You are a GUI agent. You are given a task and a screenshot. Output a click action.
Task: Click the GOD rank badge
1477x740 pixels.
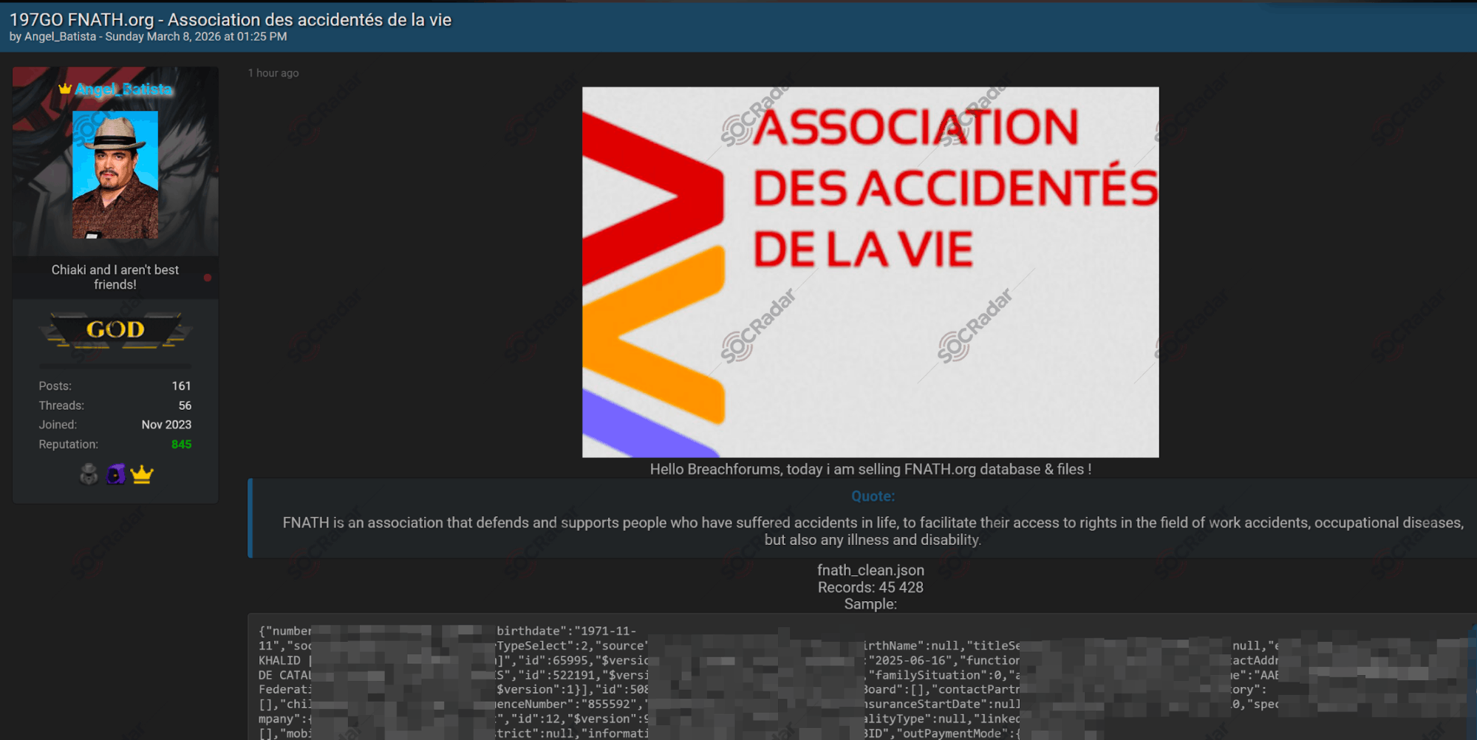(x=115, y=329)
